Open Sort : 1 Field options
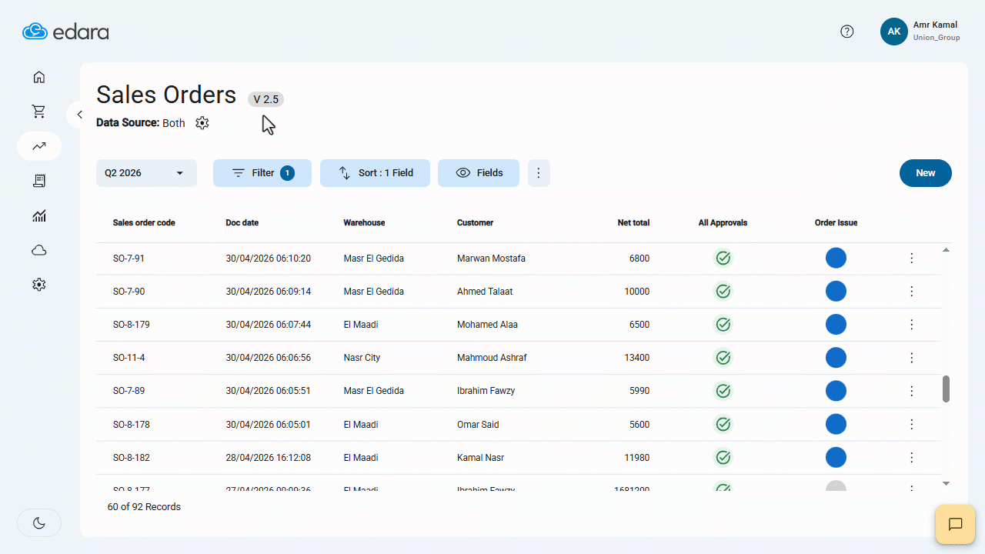Image resolution: width=985 pixels, height=554 pixels. [x=375, y=173]
